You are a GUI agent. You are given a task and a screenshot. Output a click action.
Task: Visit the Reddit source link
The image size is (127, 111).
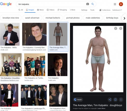click(78, 100)
